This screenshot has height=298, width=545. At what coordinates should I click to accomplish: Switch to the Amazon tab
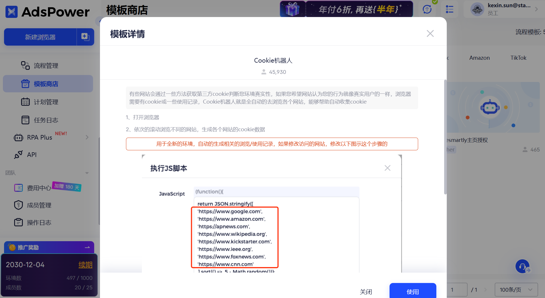[x=479, y=58]
